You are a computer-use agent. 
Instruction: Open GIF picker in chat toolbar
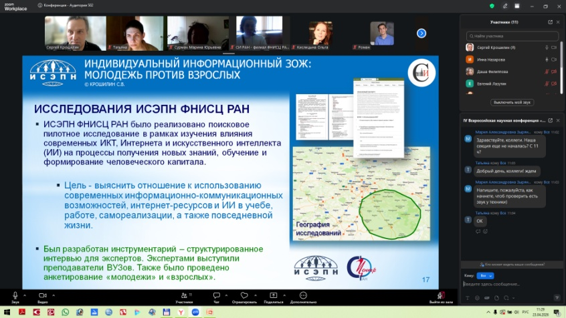(487, 298)
